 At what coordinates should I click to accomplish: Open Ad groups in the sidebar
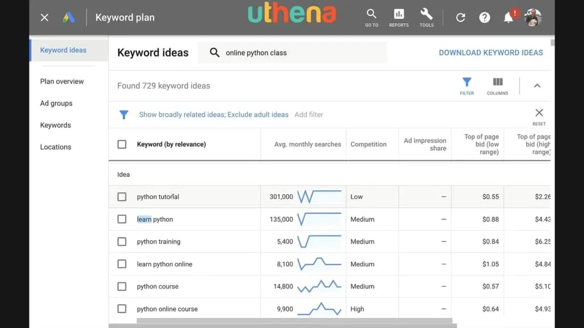pos(56,103)
